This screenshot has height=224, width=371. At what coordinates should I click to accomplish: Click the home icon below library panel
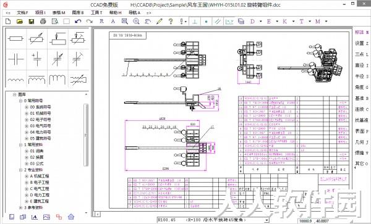tap(71, 217)
